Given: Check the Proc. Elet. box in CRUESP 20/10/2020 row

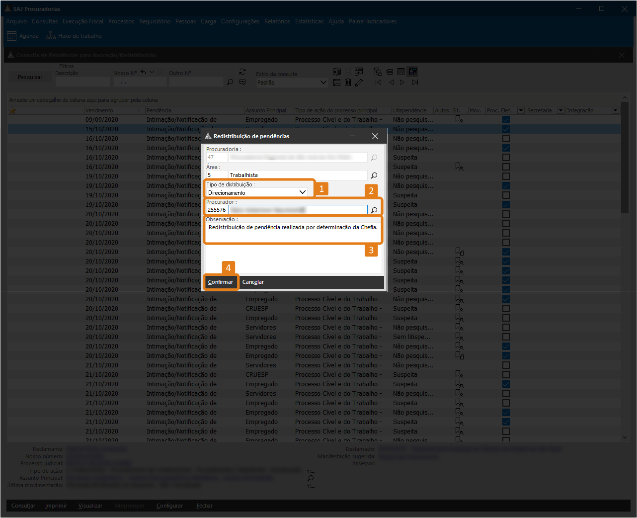Looking at the screenshot, I should pyautogui.click(x=506, y=309).
